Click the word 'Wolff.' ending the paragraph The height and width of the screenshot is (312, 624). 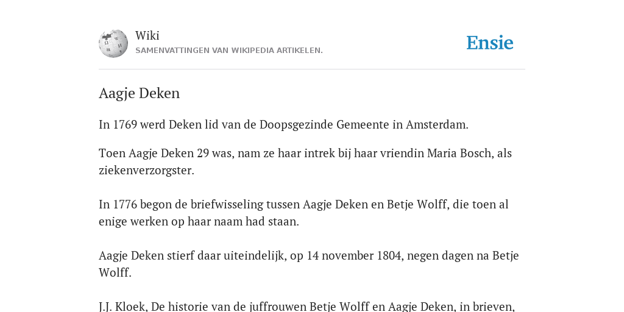[115, 272]
